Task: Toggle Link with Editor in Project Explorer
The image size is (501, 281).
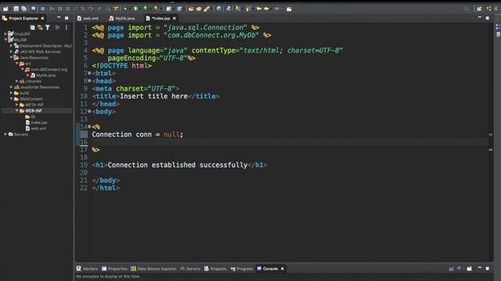Action: [40, 28]
